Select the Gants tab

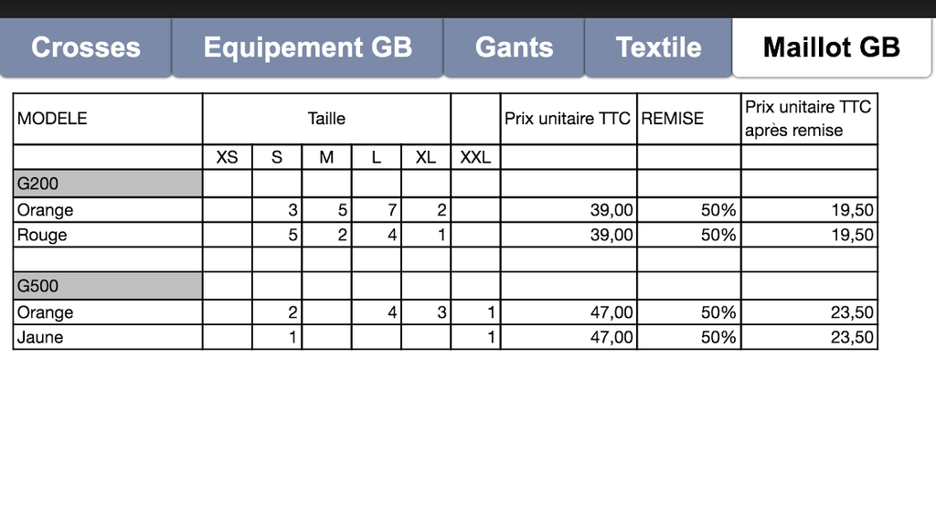(x=514, y=47)
